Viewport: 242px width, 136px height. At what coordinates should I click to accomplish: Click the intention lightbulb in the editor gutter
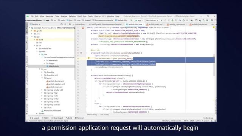[89, 58]
